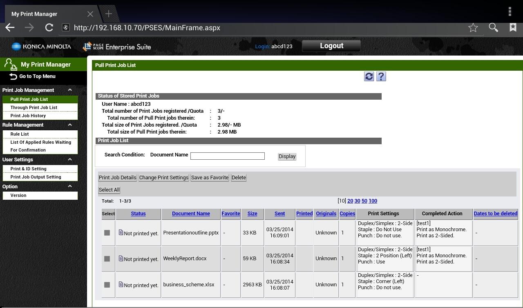Click the Change Print Settings button

[x=163, y=178]
